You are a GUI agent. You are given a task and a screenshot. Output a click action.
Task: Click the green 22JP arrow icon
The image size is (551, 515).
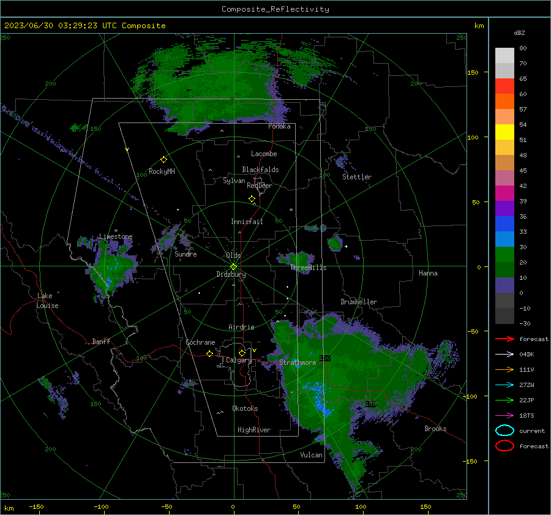[x=504, y=400]
